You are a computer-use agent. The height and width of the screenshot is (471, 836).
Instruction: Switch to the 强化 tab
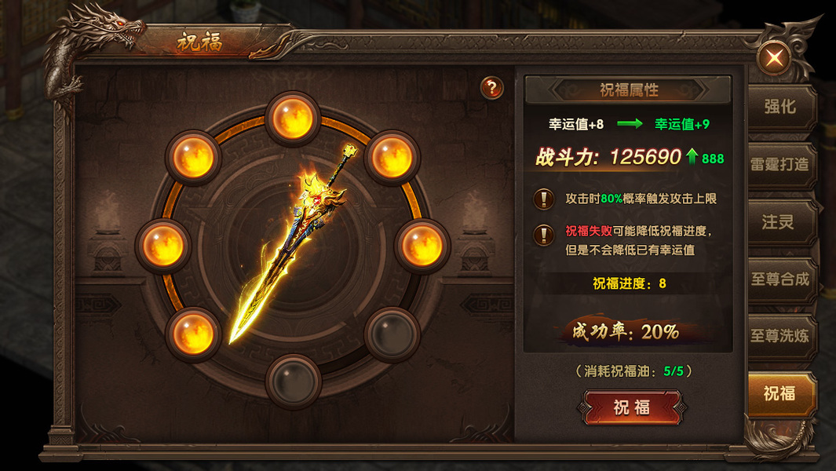click(x=781, y=108)
